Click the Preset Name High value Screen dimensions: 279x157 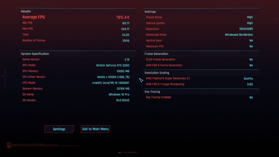click(x=250, y=17)
